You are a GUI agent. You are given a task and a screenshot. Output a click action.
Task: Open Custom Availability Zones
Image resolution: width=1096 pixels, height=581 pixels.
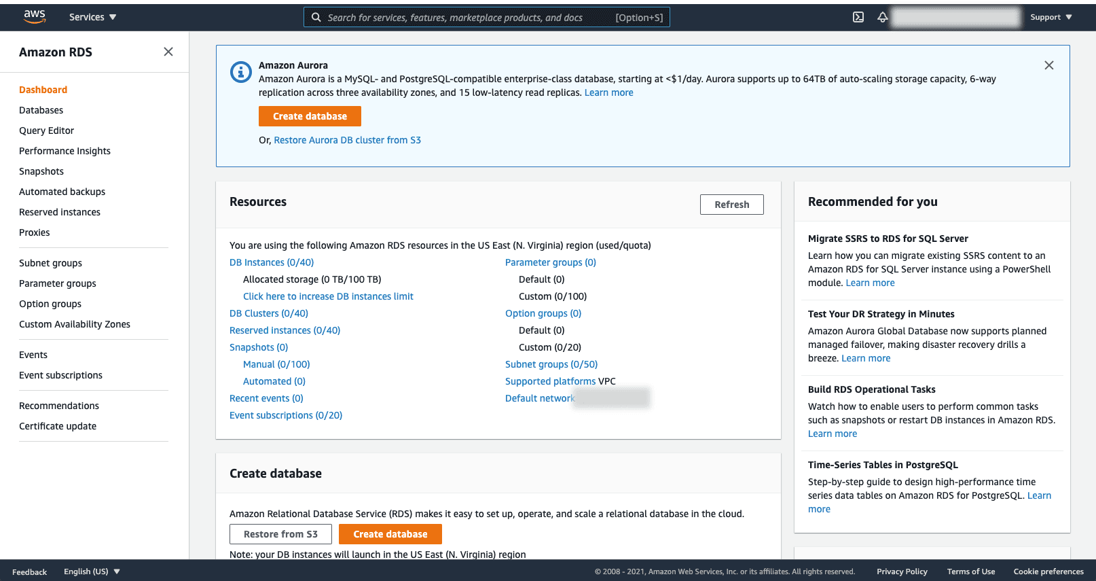coord(75,324)
